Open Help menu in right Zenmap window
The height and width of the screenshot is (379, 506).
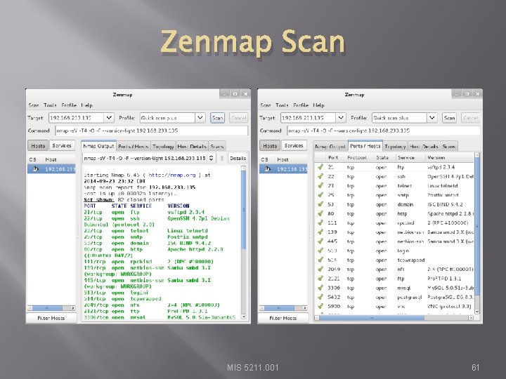318,105
